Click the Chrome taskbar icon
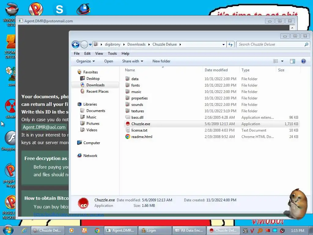This screenshot has height=235, width=313. [97, 230]
